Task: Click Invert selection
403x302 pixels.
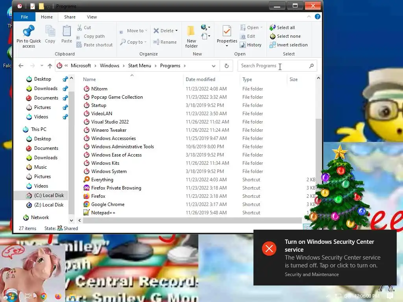Action: pos(288,45)
